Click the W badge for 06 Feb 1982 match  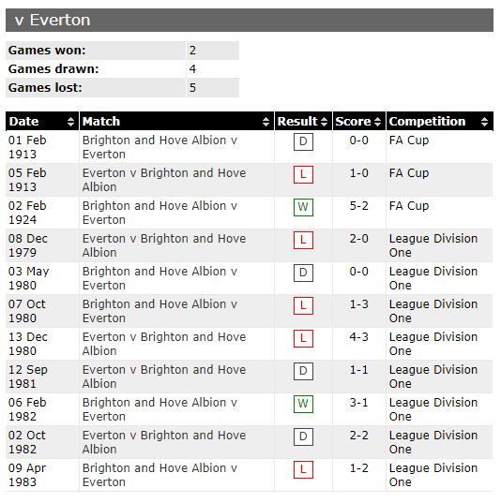303,405
